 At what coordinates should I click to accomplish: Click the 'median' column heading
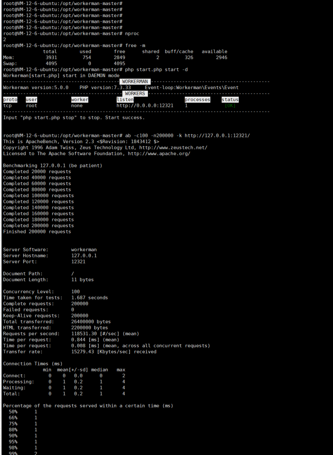(99, 370)
